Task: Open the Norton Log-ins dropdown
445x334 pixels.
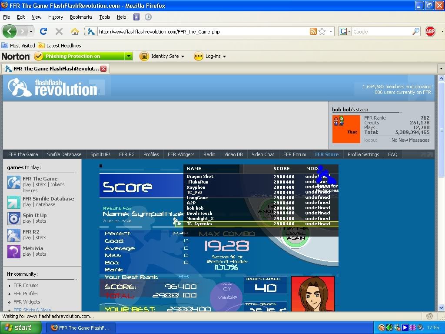Action: pyautogui.click(x=210, y=56)
